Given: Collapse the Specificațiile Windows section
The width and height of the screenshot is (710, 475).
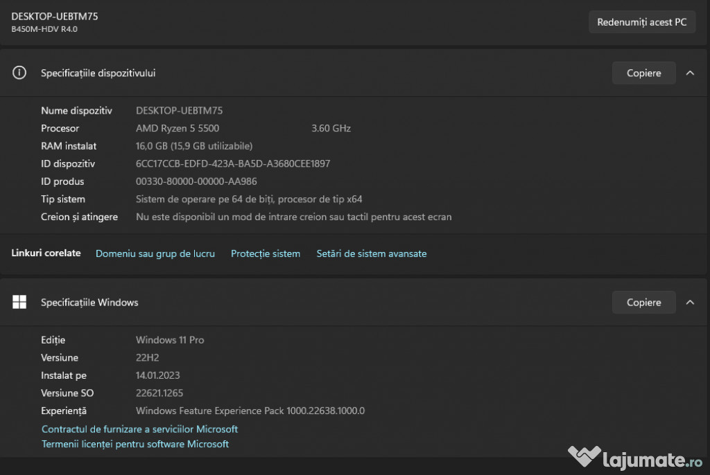Looking at the screenshot, I should point(690,302).
